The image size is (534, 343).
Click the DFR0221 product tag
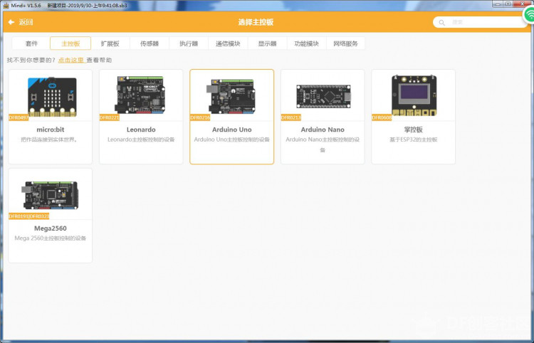110,117
